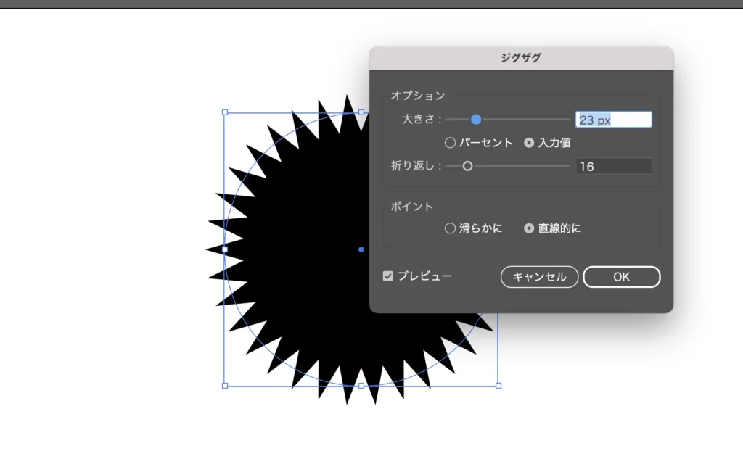The width and height of the screenshot is (743, 464).
Task: Click the bottom-center bounding box handle
Action: pos(361,386)
